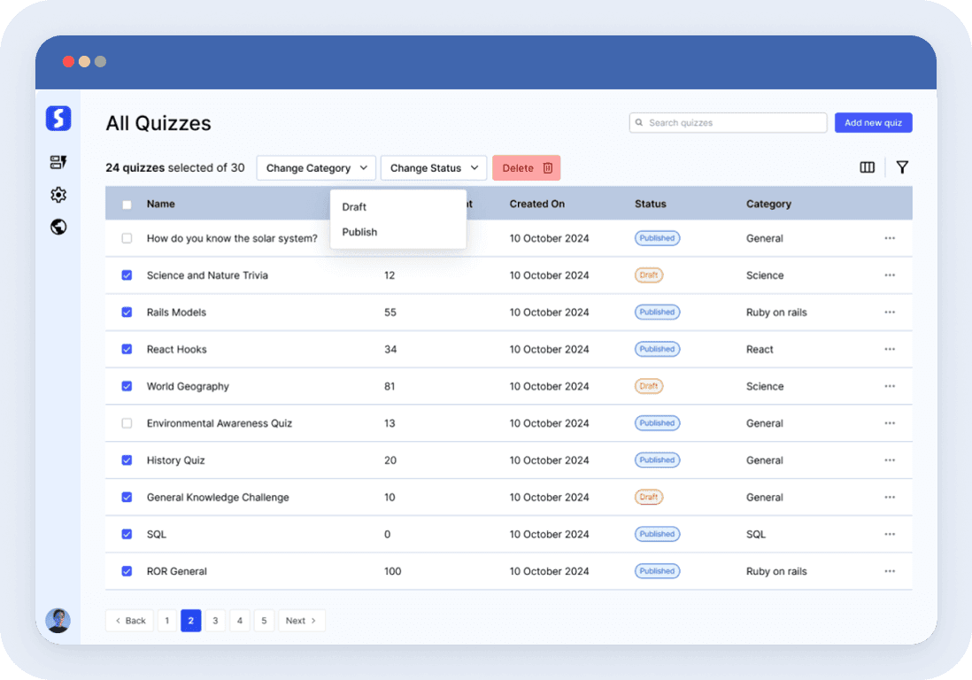Screen dimensions: 972x680
Task: Click the Add new quiz button
Action: 873,123
